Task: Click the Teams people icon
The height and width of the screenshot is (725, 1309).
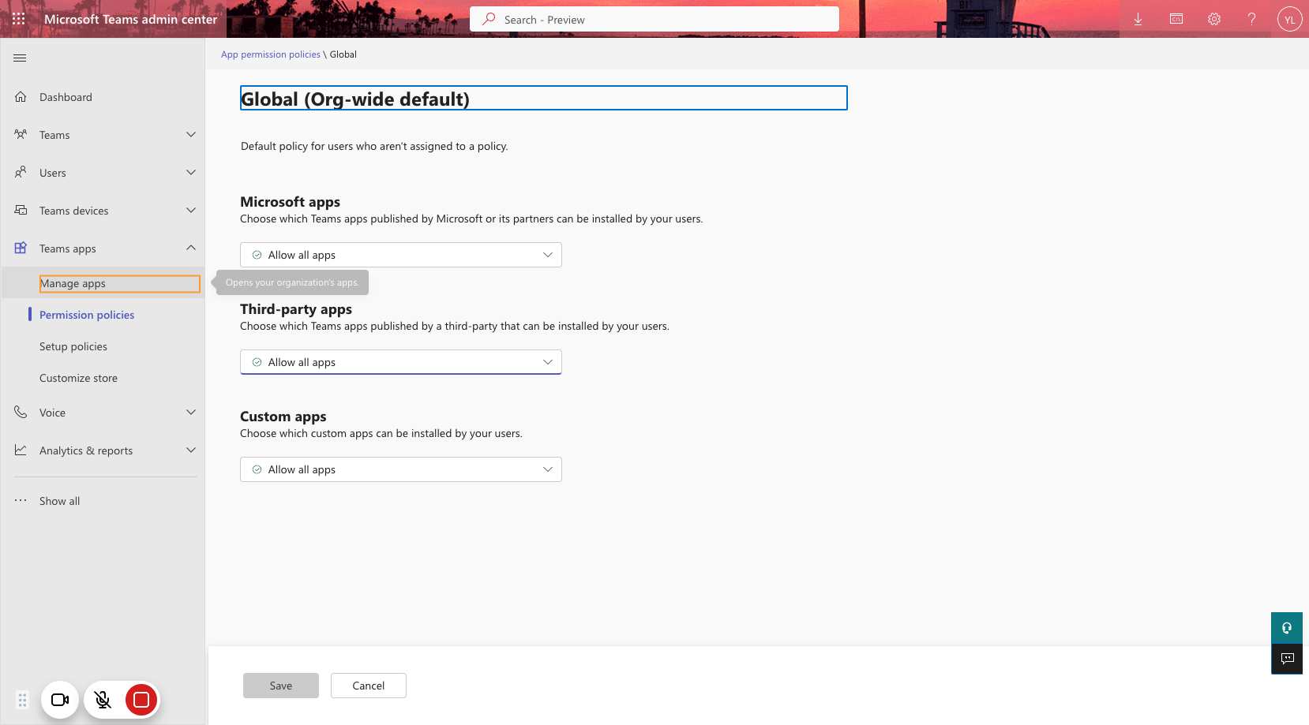Action: coord(21,135)
